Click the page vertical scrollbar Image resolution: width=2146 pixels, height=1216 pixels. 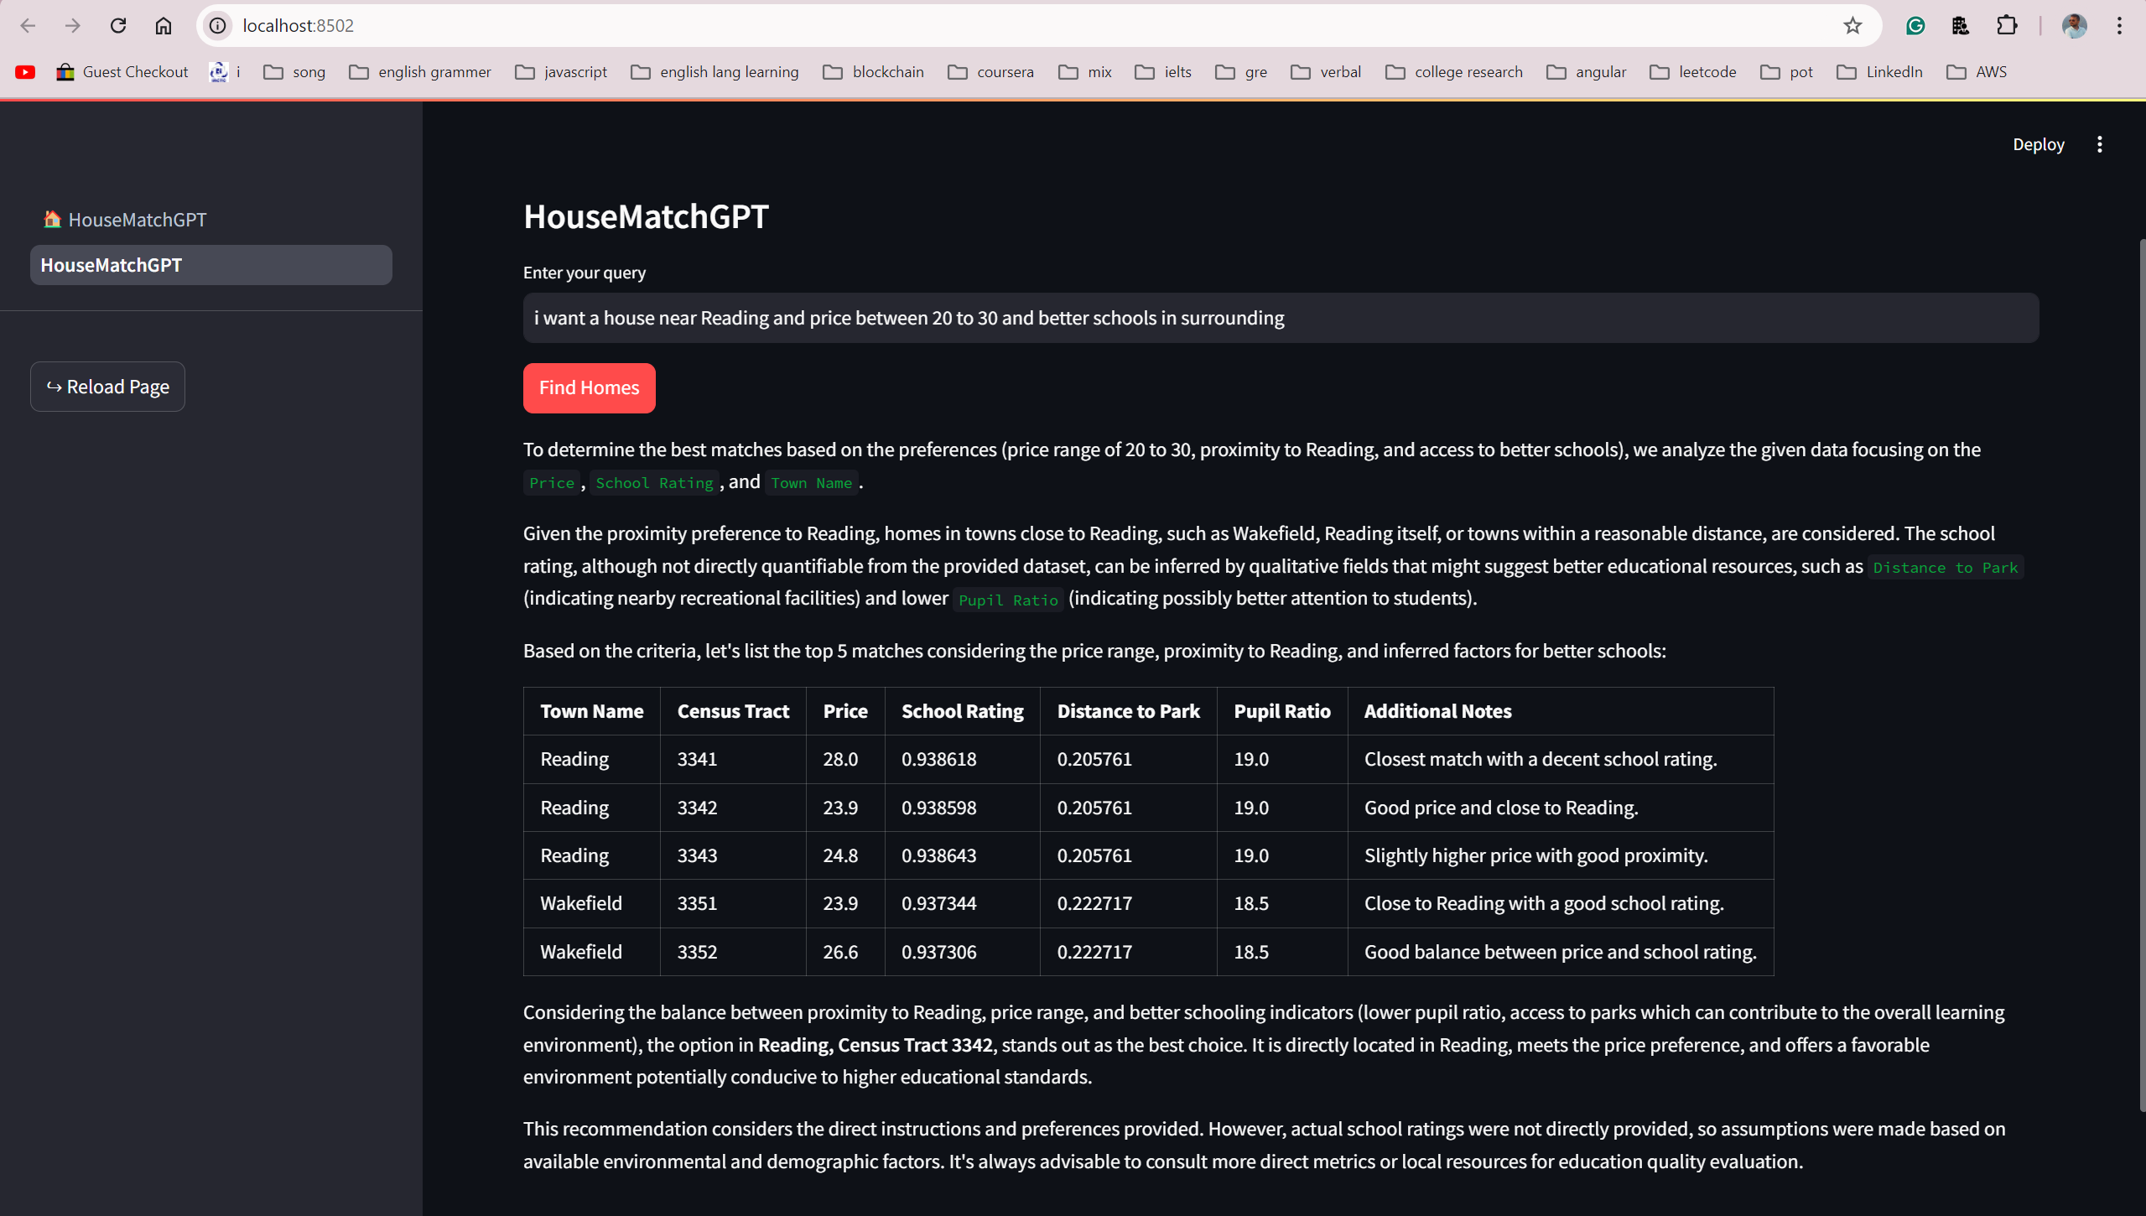click(2141, 671)
